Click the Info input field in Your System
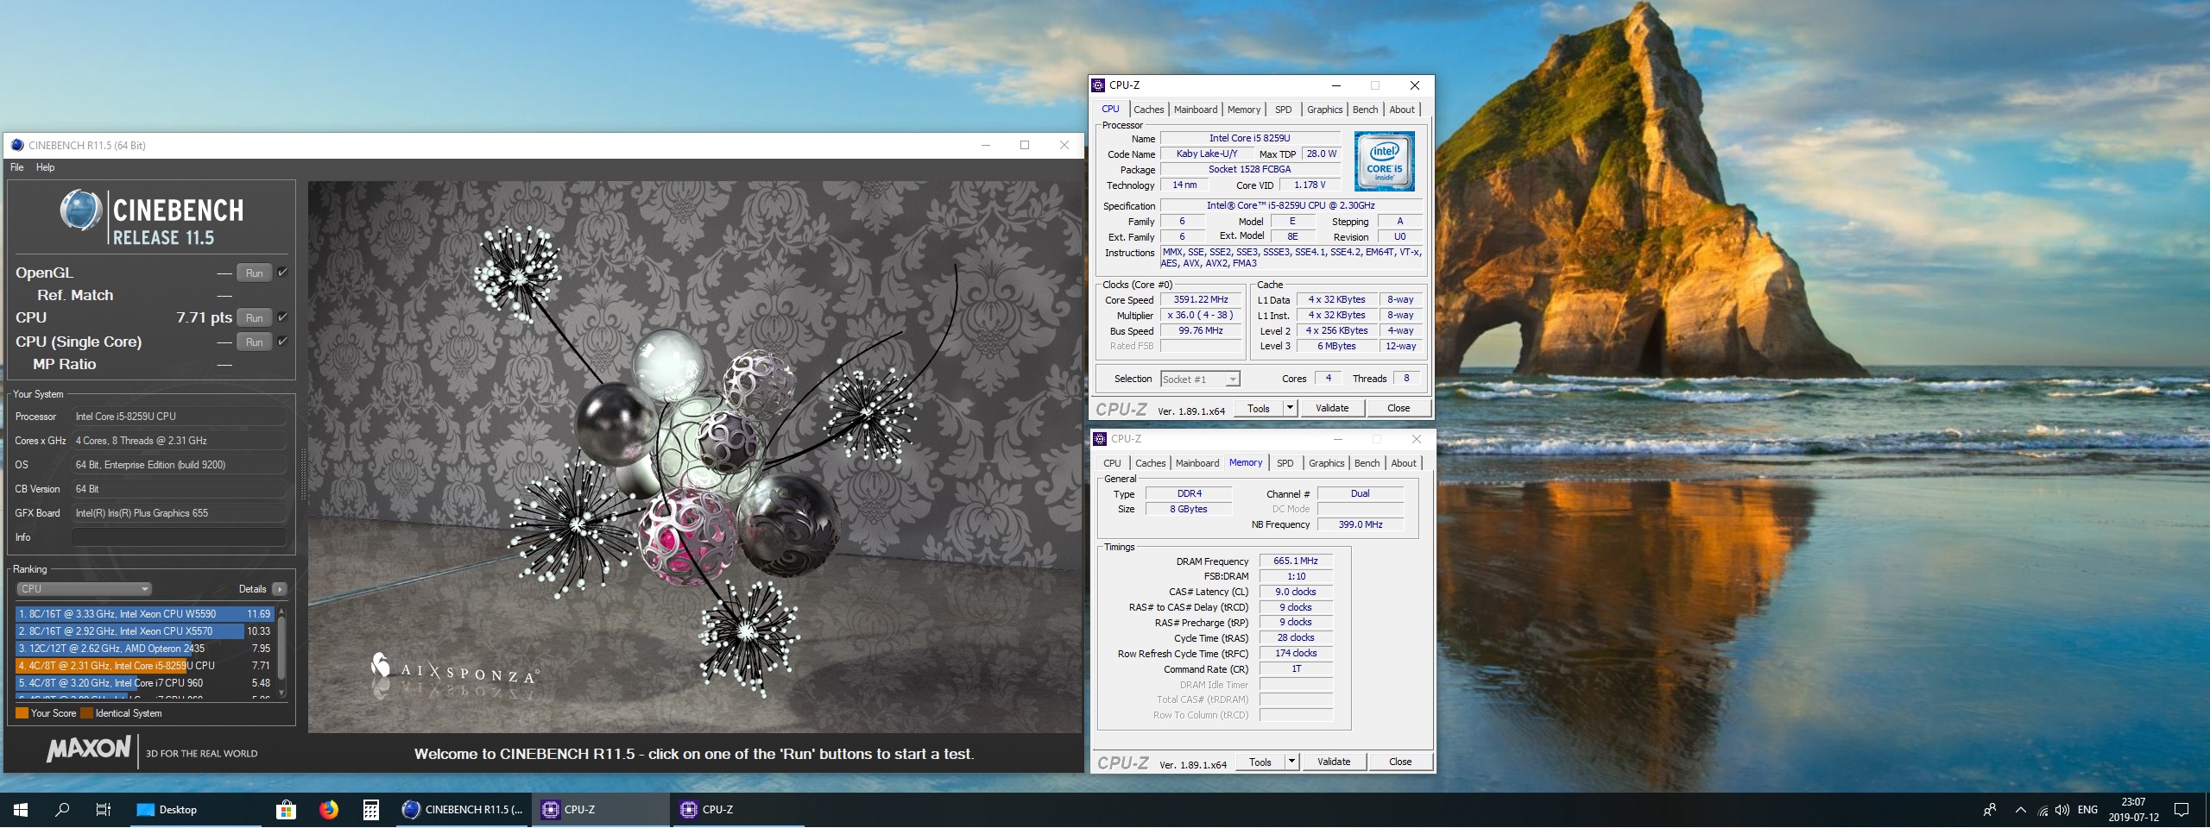 (179, 537)
